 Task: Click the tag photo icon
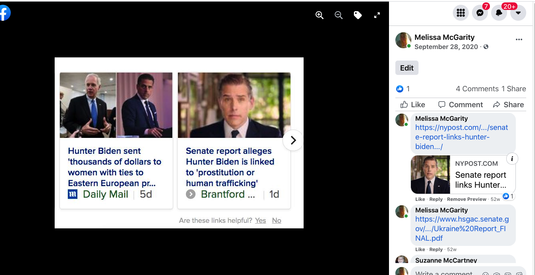358,15
